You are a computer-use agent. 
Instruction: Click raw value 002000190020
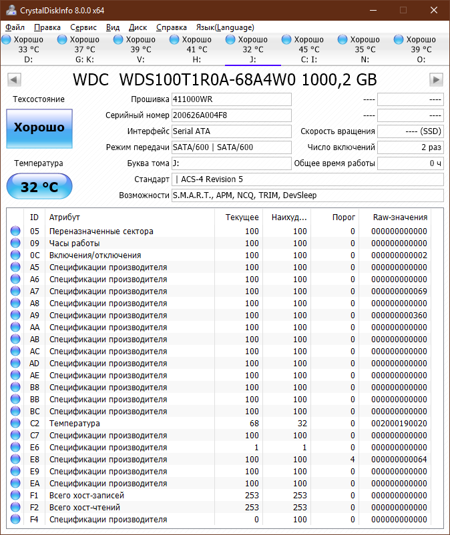[x=399, y=424]
